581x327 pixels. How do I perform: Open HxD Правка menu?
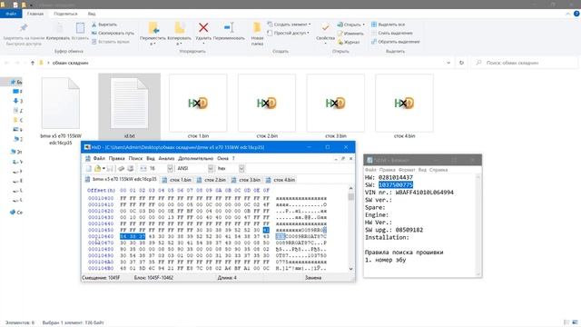117,158
